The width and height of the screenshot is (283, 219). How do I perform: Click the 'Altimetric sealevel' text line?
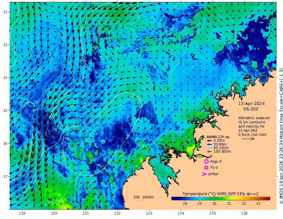pyautogui.click(x=254, y=118)
